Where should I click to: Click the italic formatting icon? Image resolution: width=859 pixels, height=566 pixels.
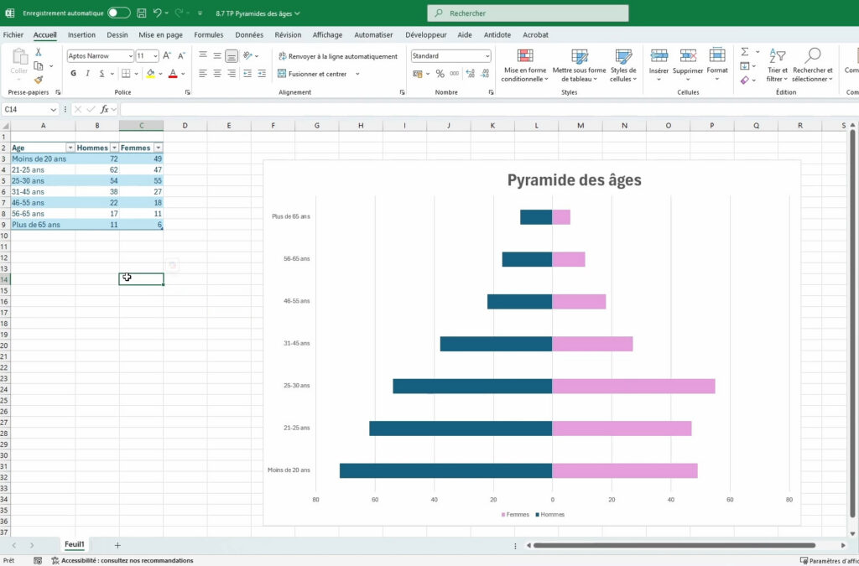89,74
